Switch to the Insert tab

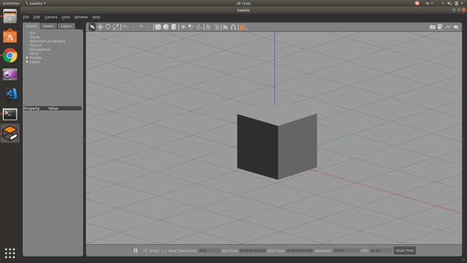(x=48, y=26)
